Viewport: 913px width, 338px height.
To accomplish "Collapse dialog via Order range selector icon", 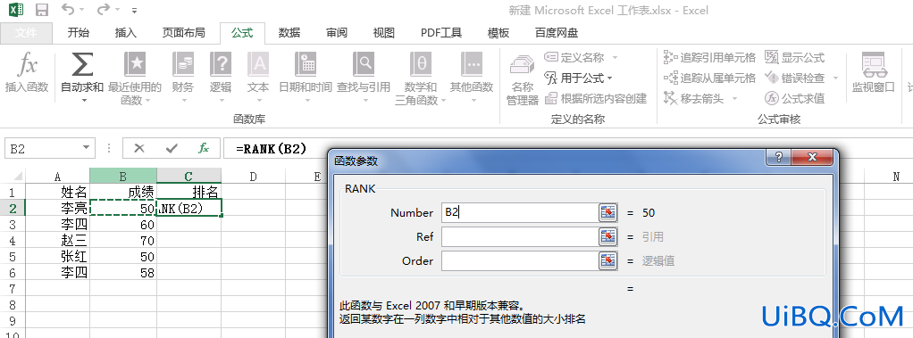I will click(x=607, y=260).
